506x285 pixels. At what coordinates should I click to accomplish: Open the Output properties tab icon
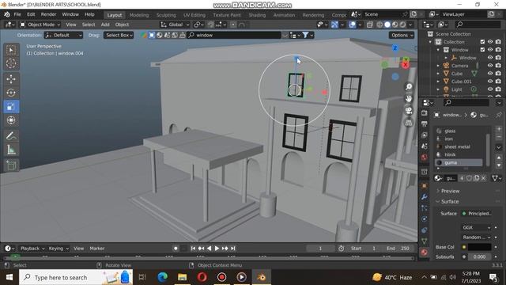[425, 124]
